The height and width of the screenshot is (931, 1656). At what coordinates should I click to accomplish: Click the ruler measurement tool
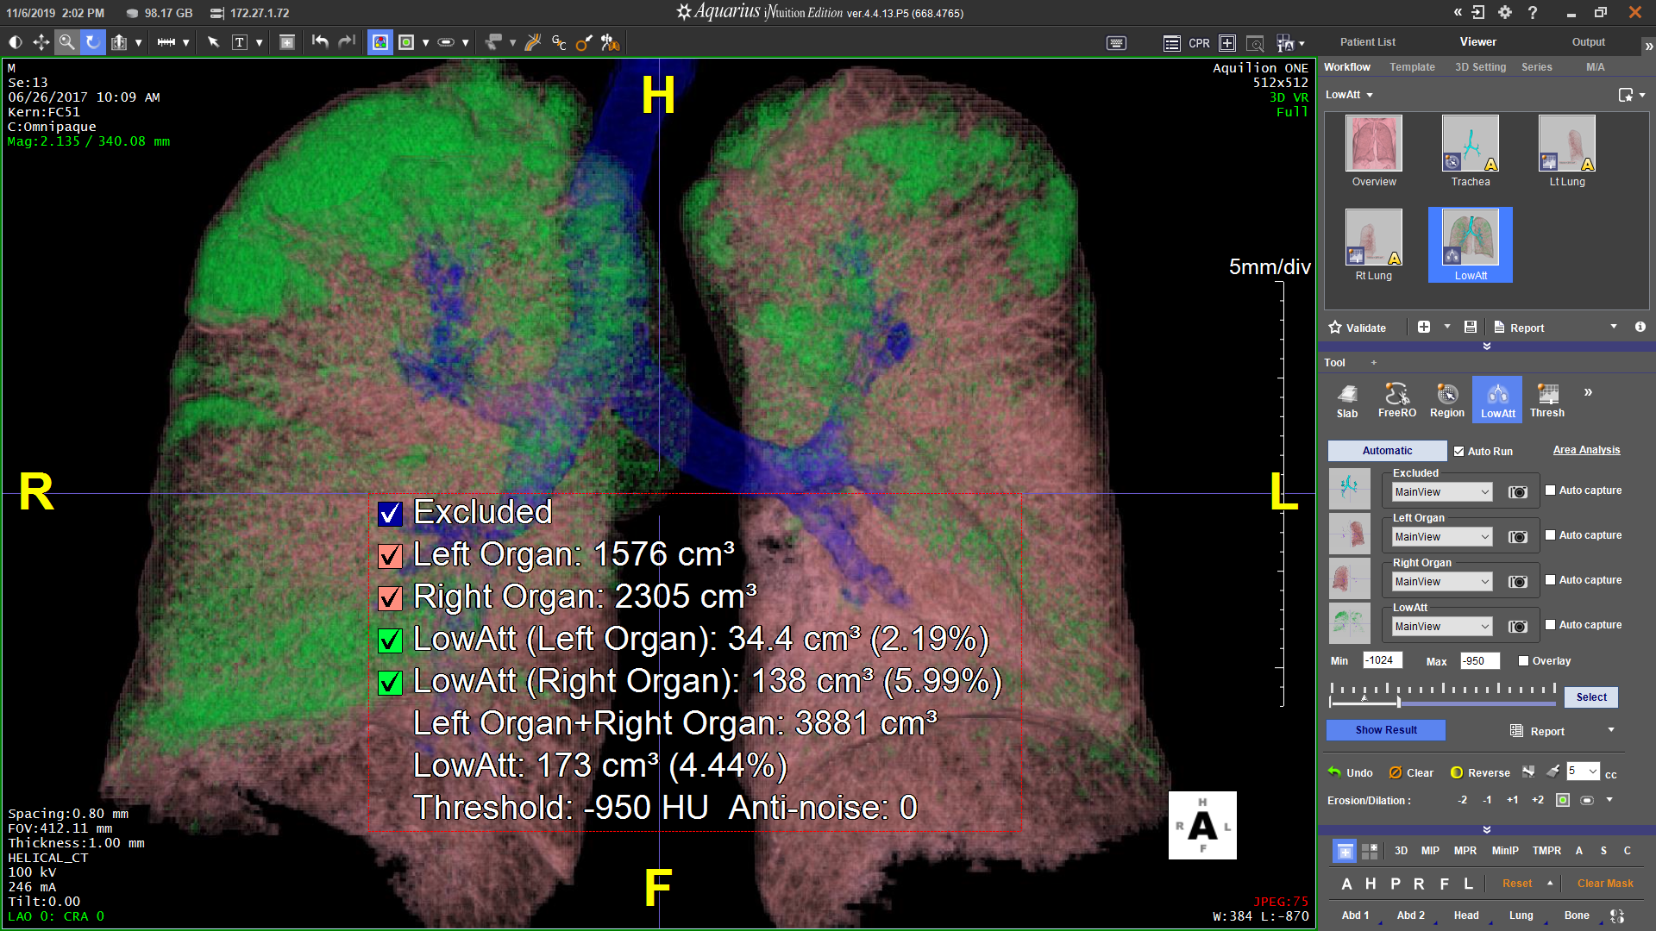(x=166, y=42)
